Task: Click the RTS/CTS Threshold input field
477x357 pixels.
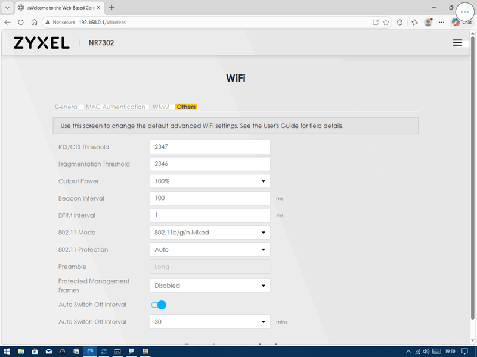Action: click(210, 147)
